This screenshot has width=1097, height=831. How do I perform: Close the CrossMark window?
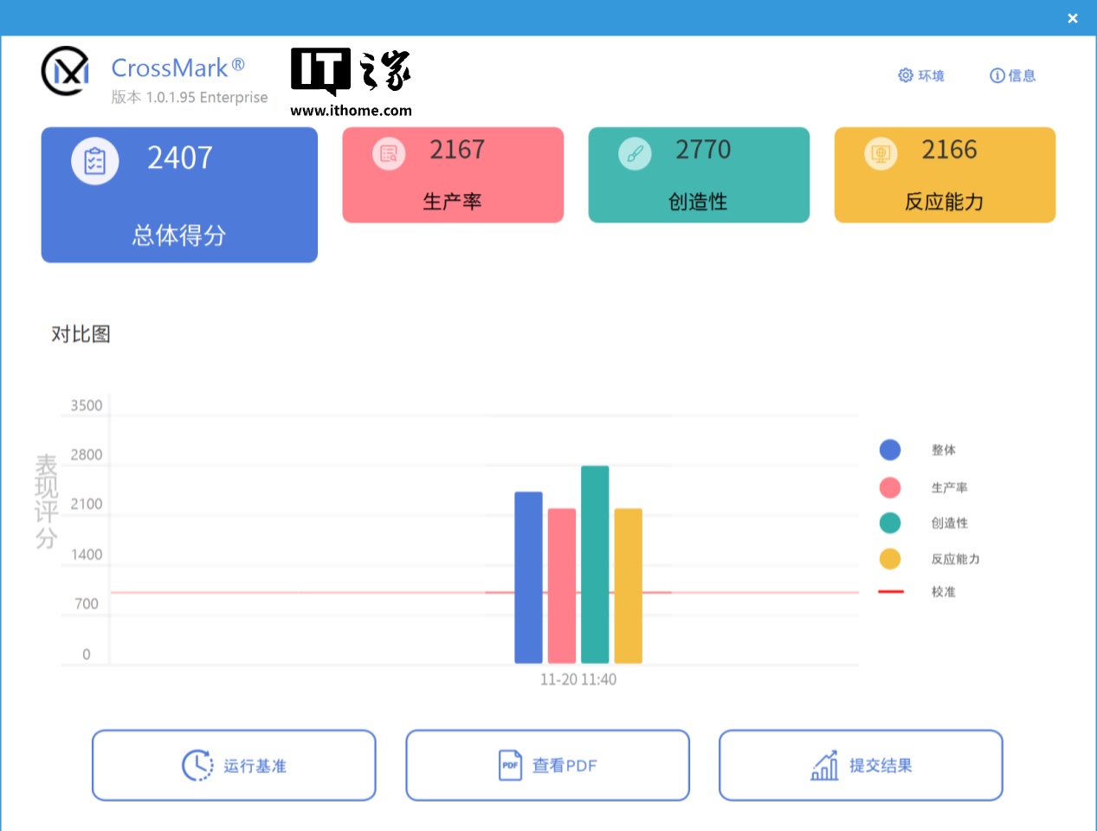(x=1073, y=18)
